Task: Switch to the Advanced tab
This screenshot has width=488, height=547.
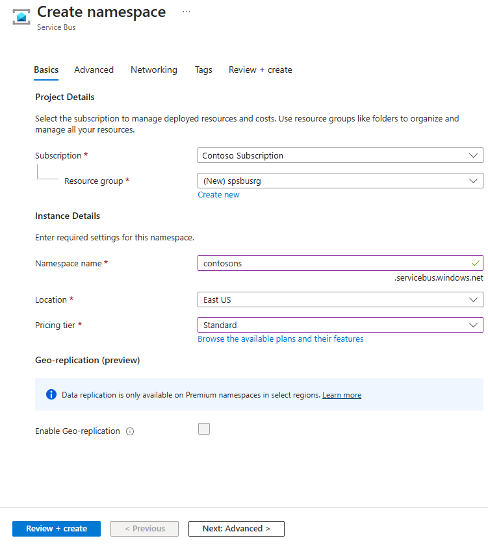Action: point(94,70)
